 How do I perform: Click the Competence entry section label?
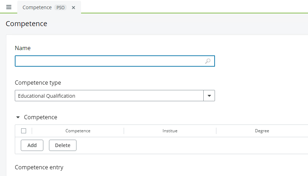pos(39,167)
